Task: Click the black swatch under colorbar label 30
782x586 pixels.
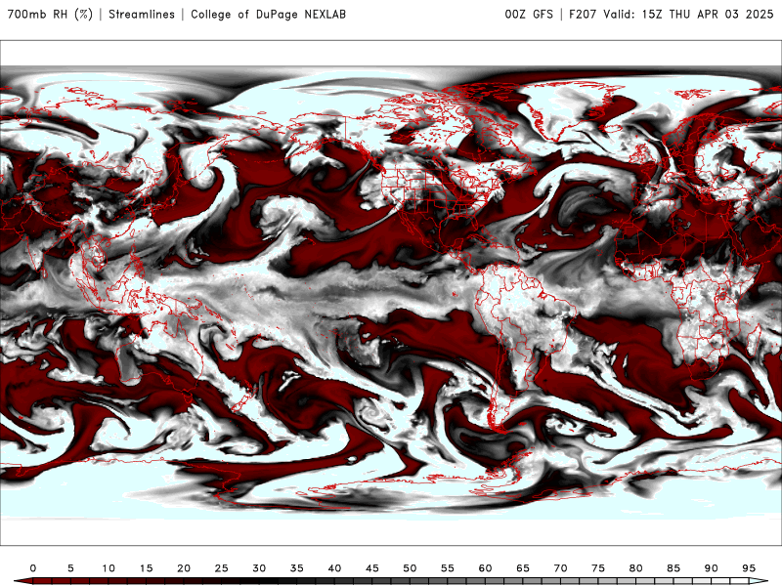Action: 268,581
